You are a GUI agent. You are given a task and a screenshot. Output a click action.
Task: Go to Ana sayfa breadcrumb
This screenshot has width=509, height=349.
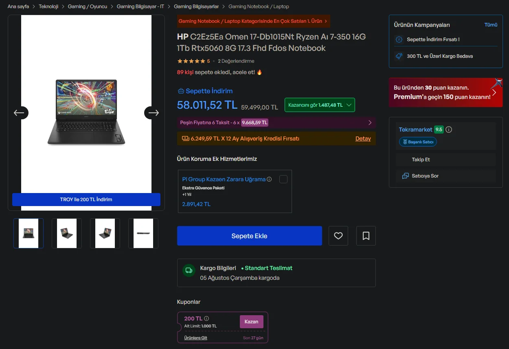pos(18,7)
